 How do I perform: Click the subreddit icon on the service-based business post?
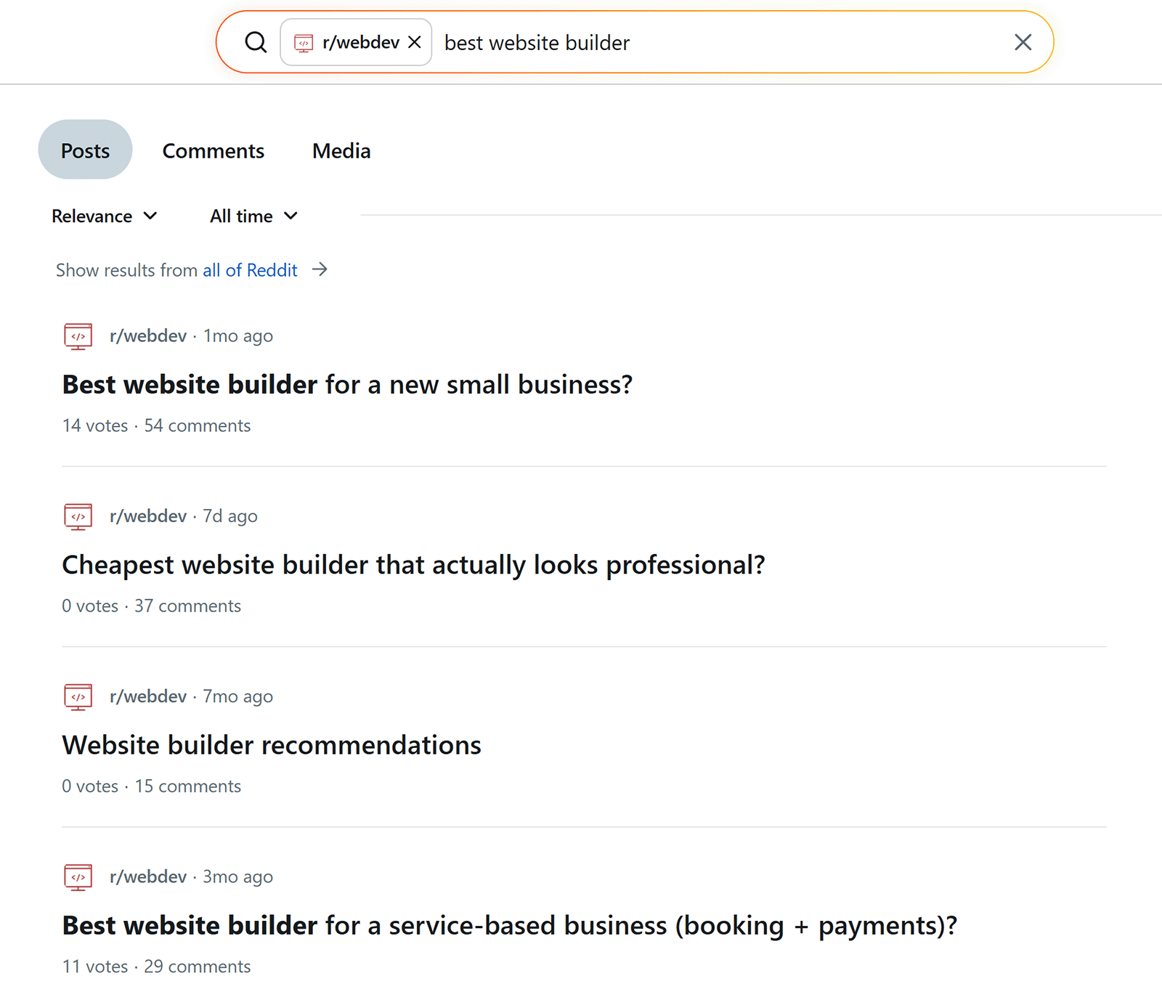[x=78, y=876]
